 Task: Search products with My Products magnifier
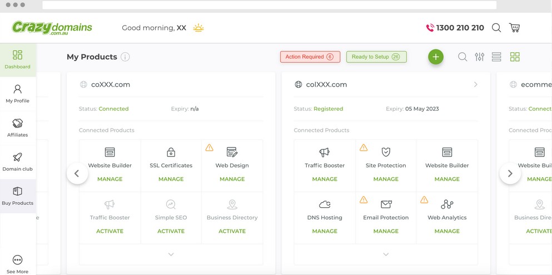[x=463, y=57]
